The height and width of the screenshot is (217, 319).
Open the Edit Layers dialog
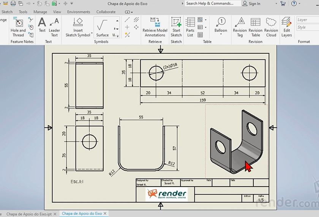coord(287,27)
